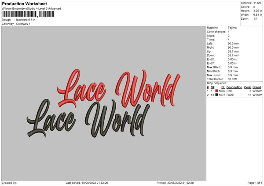This screenshot has height=186, width=264.
Task: Click the Width value 6.81 in
Action: (257, 15)
